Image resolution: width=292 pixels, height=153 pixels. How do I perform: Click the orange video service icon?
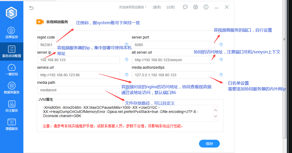(x=40, y=22)
